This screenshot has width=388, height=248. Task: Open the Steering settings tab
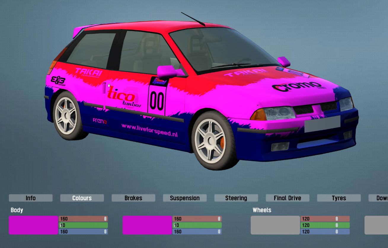(236, 198)
